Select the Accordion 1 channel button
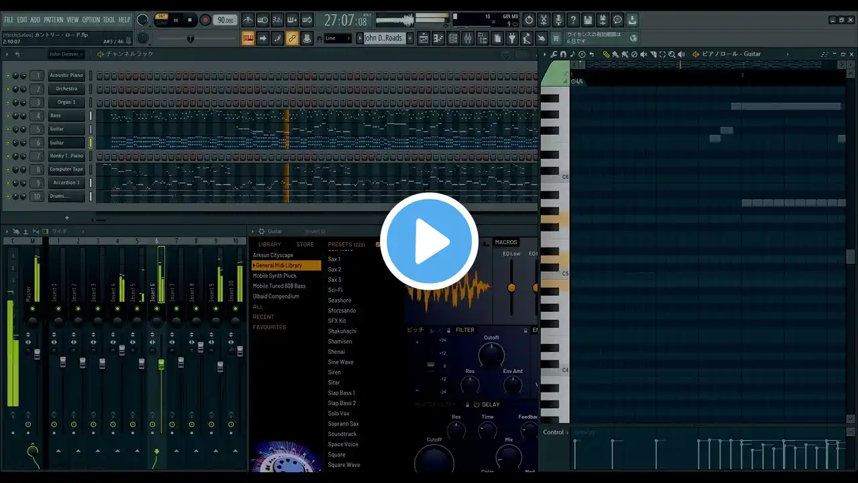The height and width of the screenshot is (483, 858). [66, 183]
